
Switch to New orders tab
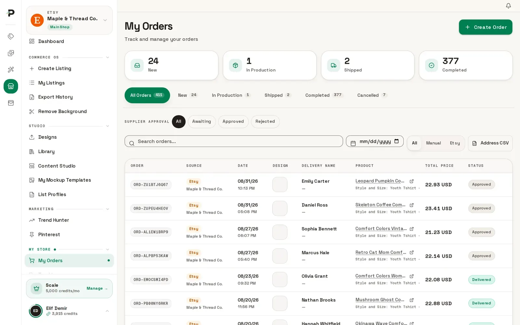coord(188,95)
